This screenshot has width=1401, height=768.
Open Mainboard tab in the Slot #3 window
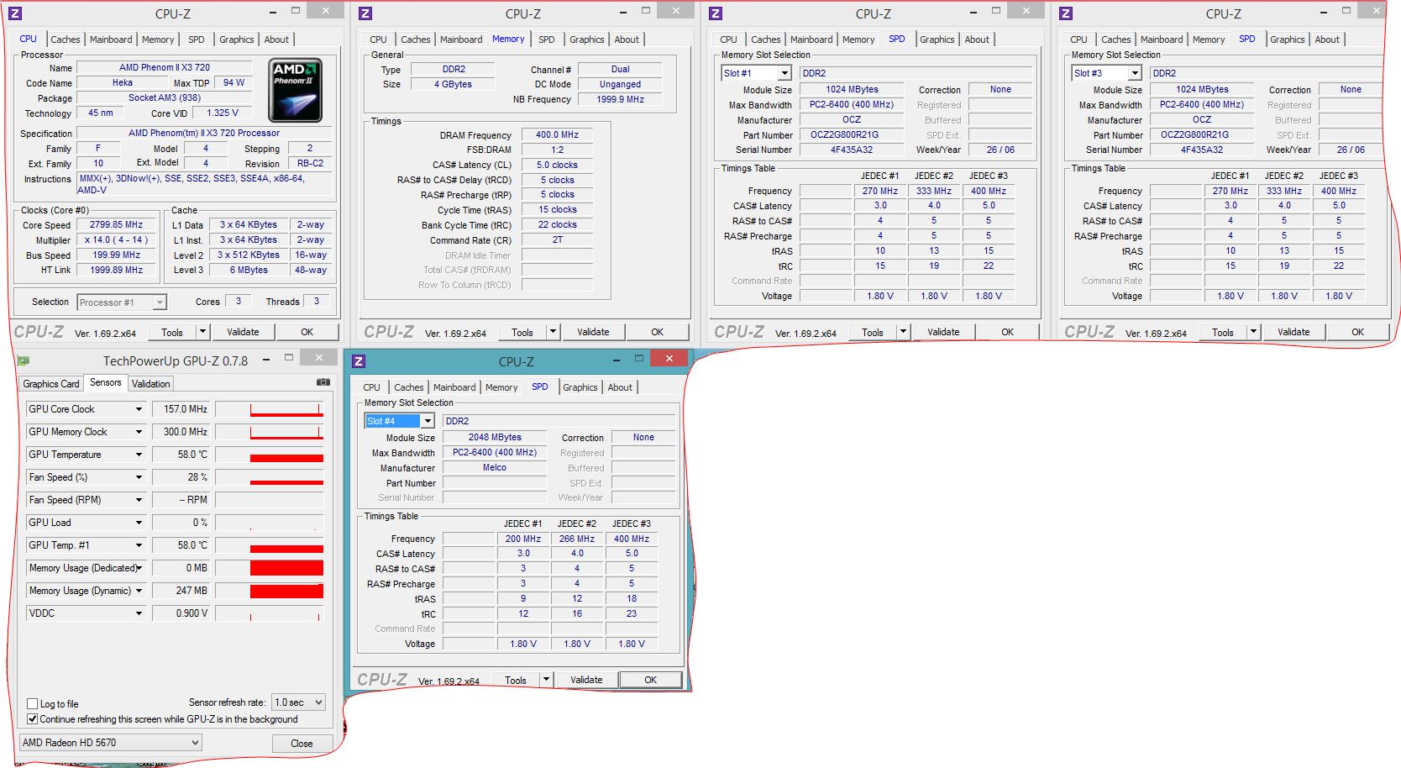pyautogui.click(x=1162, y=39)
